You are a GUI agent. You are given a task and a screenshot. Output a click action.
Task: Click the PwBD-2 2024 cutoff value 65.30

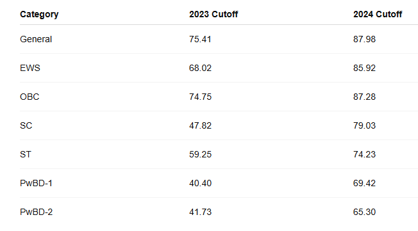(364, 212)
